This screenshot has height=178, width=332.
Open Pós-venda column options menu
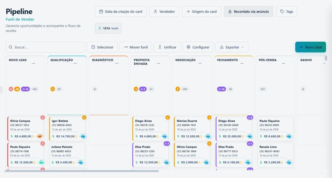point(283,64)
